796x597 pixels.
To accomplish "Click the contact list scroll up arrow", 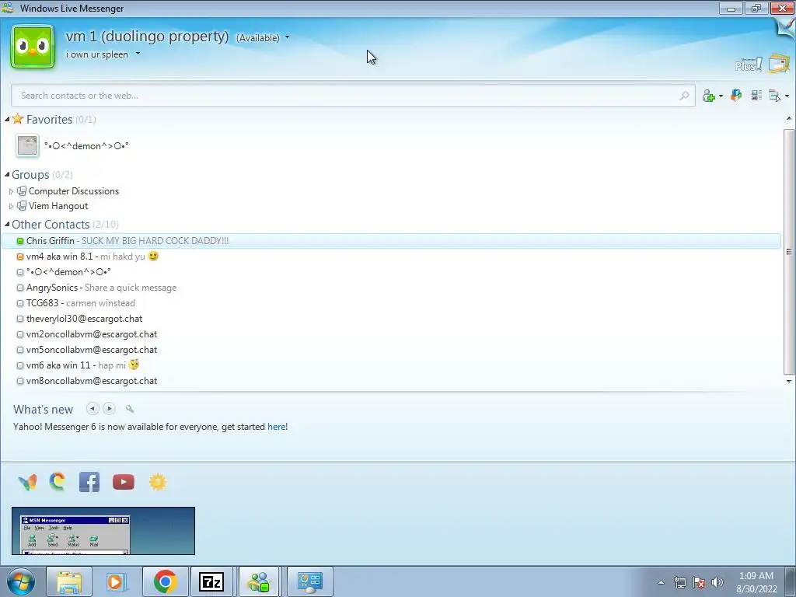I will [789, 118].
